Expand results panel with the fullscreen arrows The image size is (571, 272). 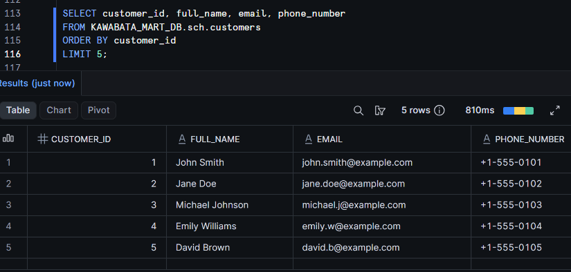pos(554,110)
